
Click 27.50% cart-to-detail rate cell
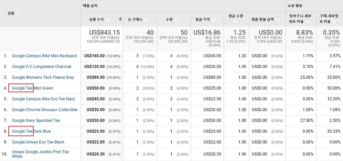coord(307,121)
